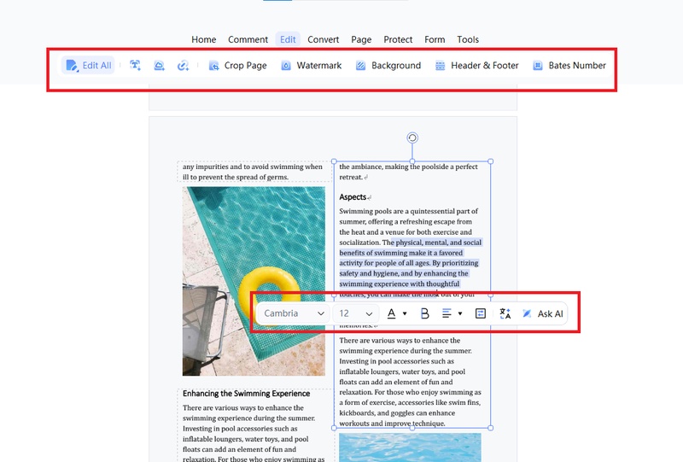The height and width of the screenshot is (462, 683).
Task: Click the translate icon
Action: [505, 313]
